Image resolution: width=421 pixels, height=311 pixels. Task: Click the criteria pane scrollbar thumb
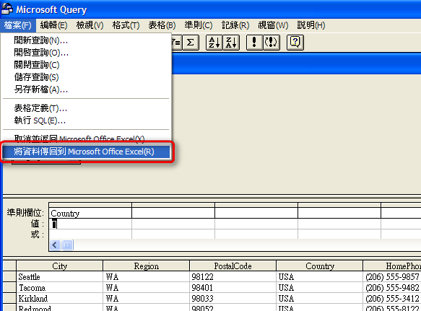point(67,245)
